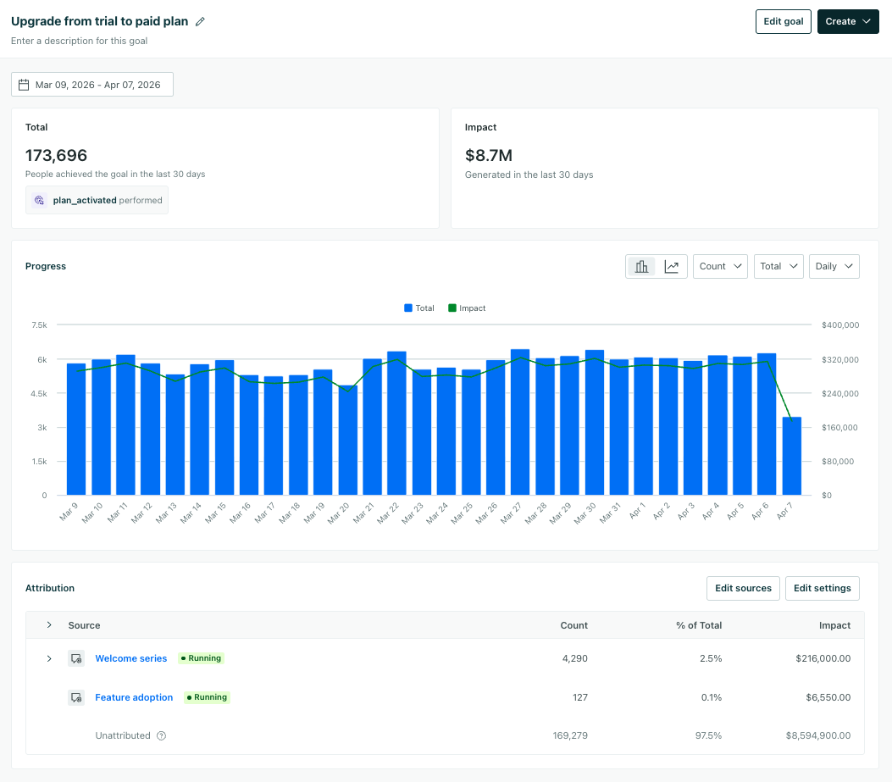The image size is (892, 782).
Task: Click the Edit goal button
Action: point(783,22)
